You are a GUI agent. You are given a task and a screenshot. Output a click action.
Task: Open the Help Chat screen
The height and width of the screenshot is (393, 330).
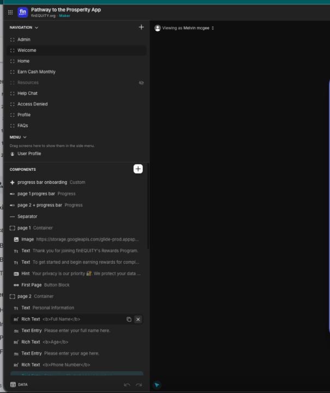(27, 93)
